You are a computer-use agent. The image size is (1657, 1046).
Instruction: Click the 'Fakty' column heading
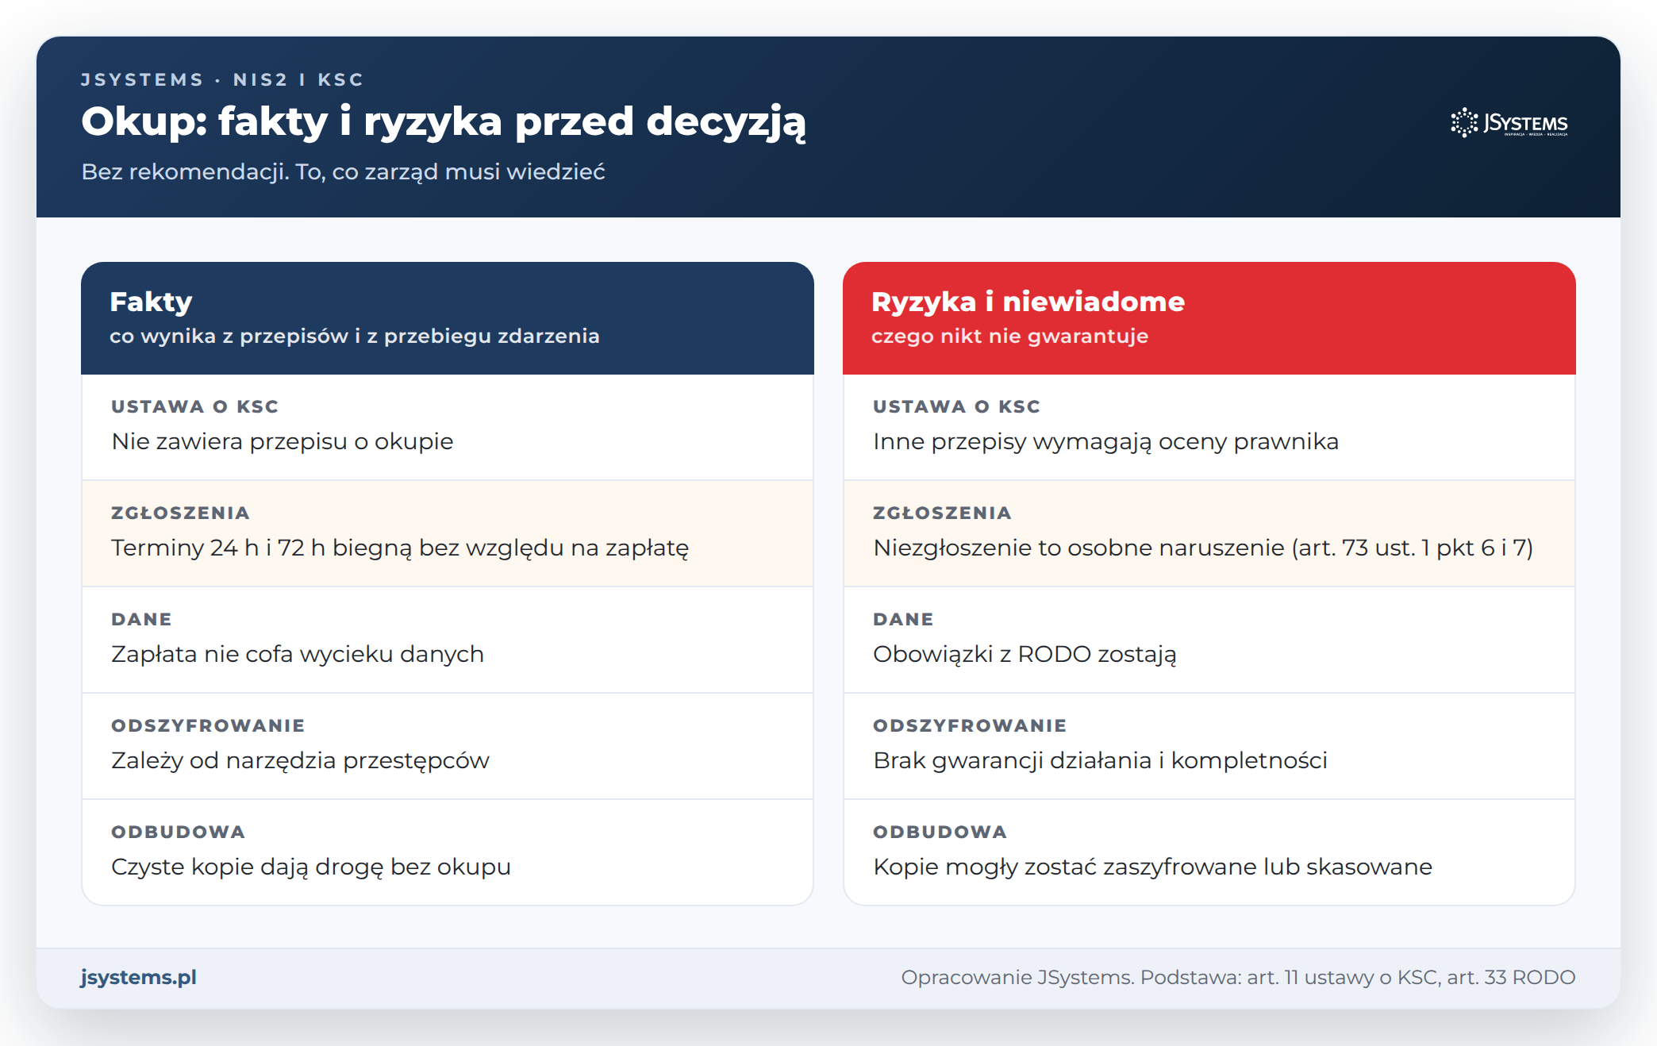(x=151, y=302)
